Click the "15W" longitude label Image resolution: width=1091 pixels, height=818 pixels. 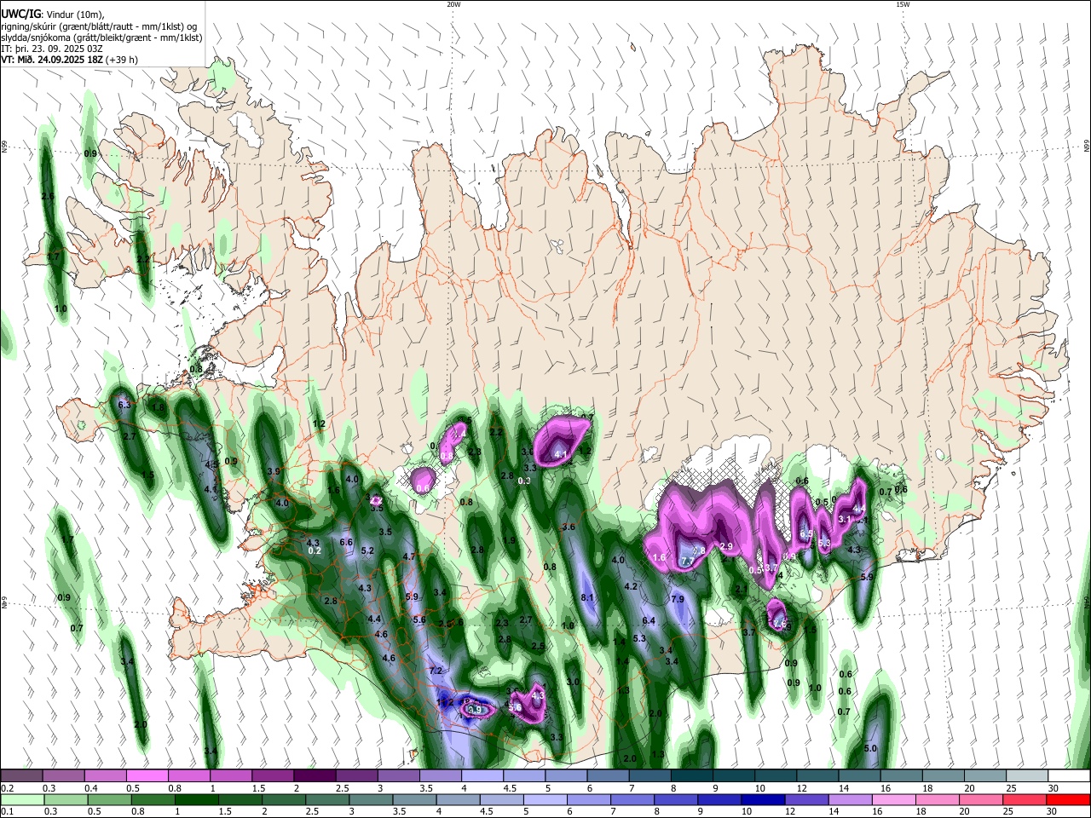pyautogui.click(x=903, y=4)
